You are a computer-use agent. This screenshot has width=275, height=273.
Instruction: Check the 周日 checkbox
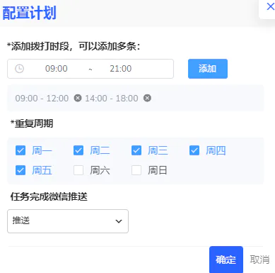click(136, 170)
